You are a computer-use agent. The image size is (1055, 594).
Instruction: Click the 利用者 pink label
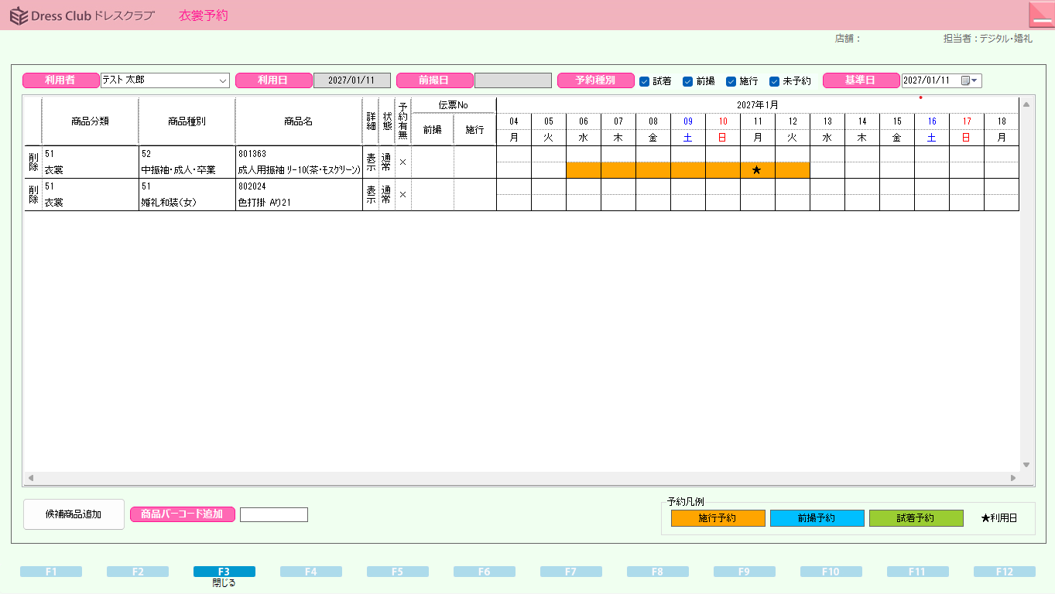click(60, 80)
